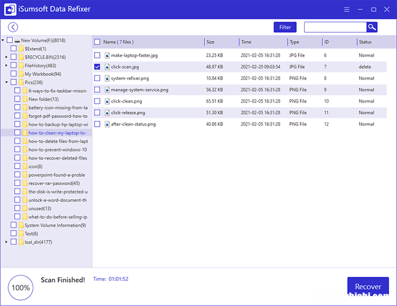Screen dimensions: 397x306
Task: Expand the FileHistory tree node
Action: pyautogui.click(x=6, y=65)
